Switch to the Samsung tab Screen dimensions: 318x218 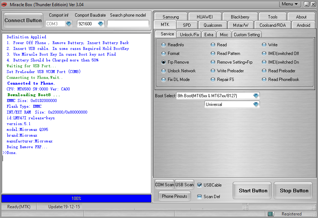click(x=171, y=17)
